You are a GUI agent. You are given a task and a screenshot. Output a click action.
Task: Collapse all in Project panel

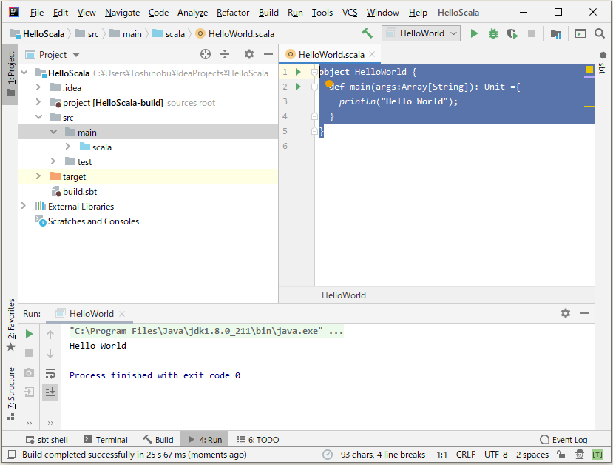point(225,54)
